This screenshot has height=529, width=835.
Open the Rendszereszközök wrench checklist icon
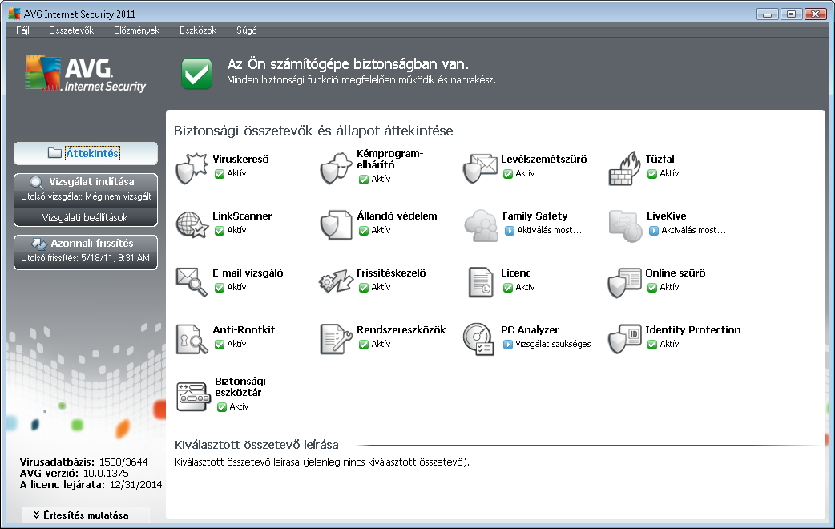(x=336, y=339)
